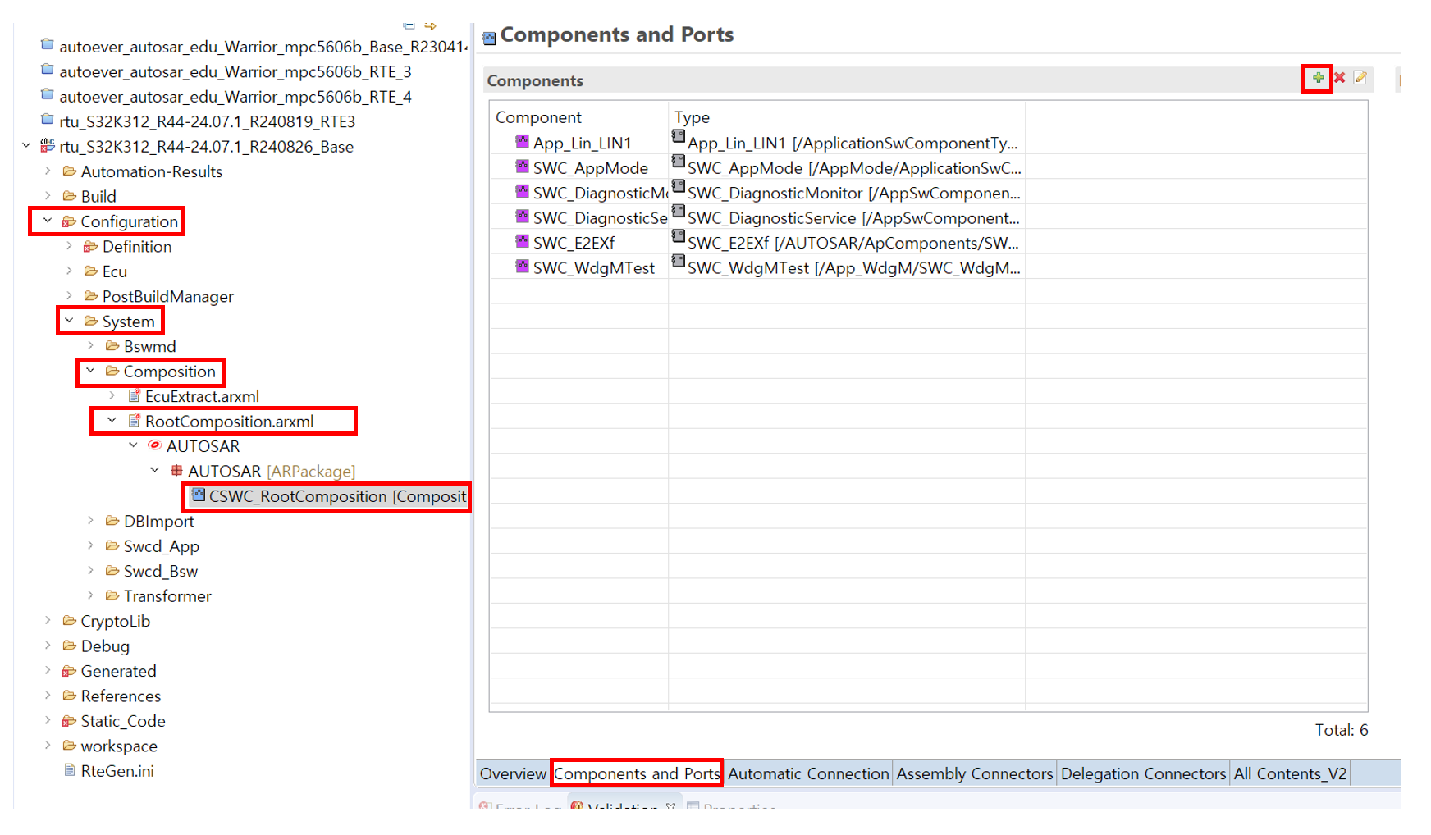Click the green plus Add component icon
The width and height of the screenshot is (1431, 835).
click(1317, 78)
